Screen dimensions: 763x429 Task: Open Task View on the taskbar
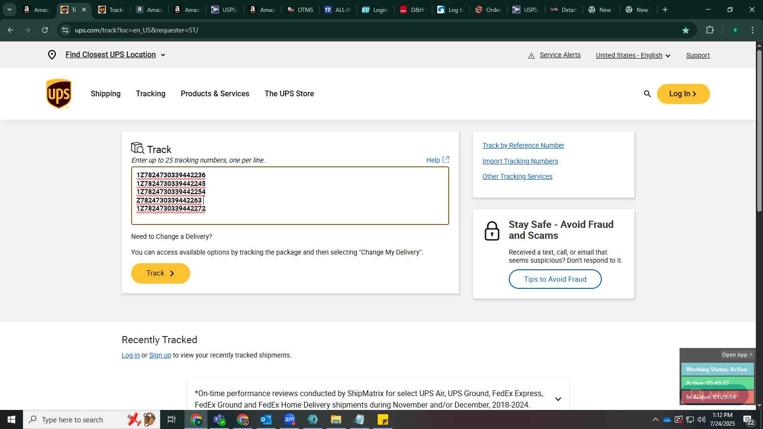point(172,419)
